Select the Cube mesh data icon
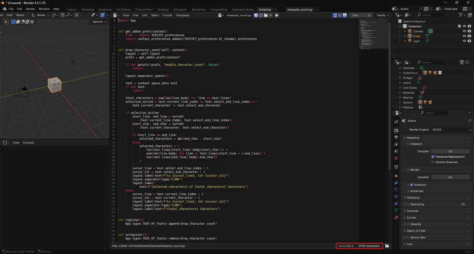Viewport: 474px width, 254px height. (427, 36)
